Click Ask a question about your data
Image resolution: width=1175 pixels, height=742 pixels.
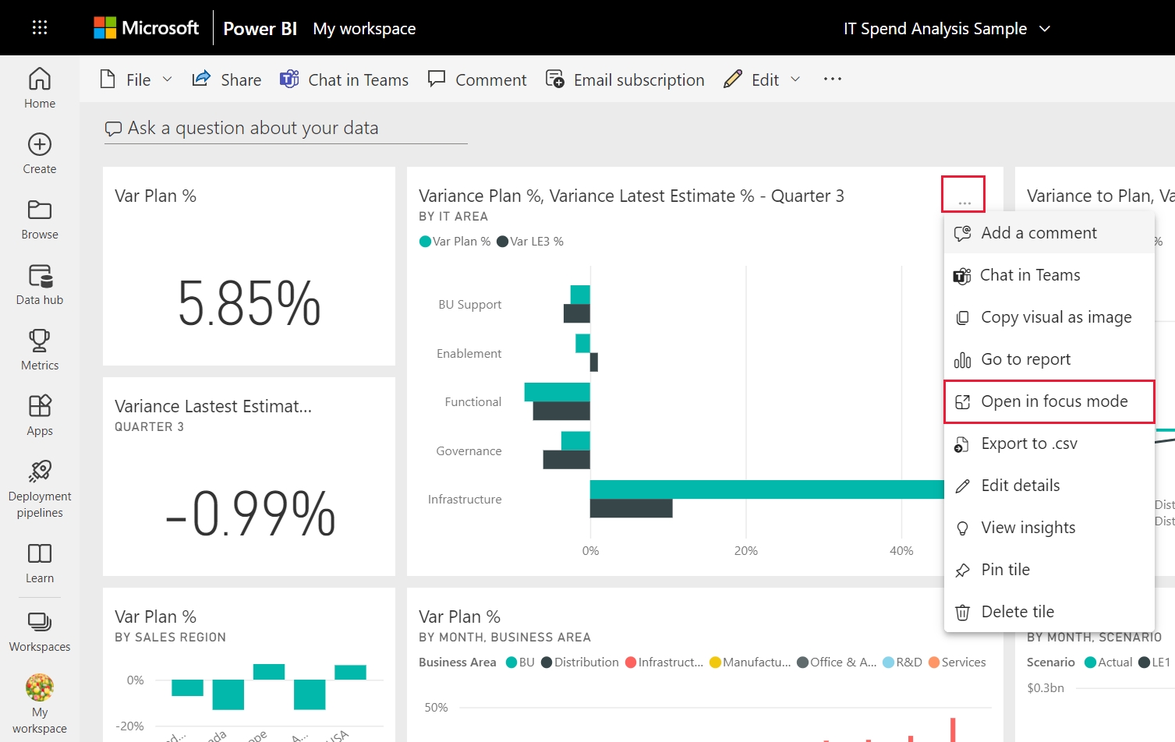pos(285,129)
